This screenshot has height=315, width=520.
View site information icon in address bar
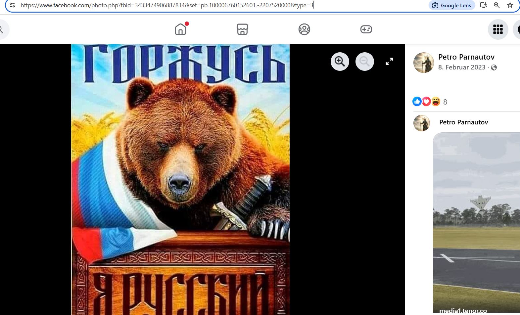pos(12,5)
